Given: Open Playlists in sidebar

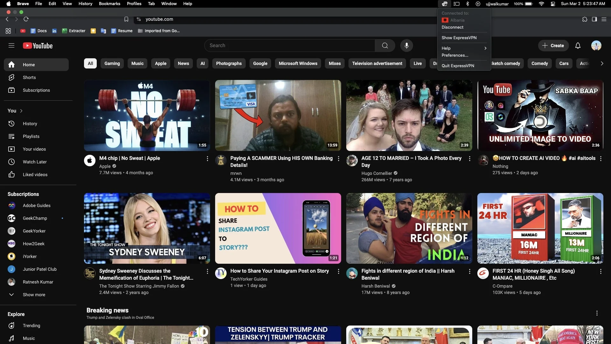Looking at the screenshot, I should pyautogui.click(x=36, y=136).
